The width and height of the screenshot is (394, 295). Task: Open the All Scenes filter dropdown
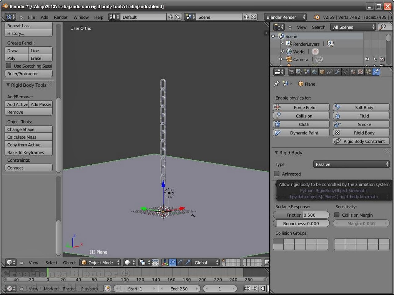pyautogui.click(x=352, y=27)
